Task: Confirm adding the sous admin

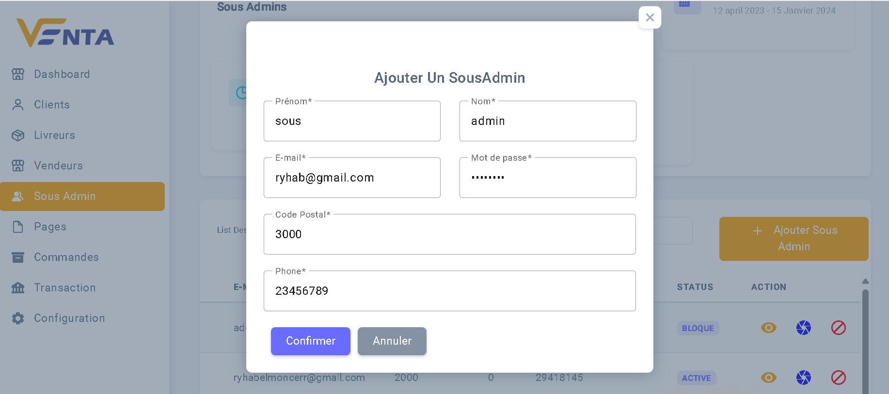Action: coord(311,341)
